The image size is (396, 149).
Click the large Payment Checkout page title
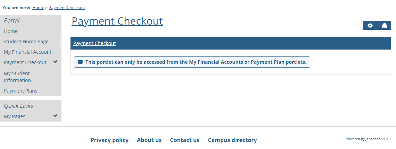[117, 21]
